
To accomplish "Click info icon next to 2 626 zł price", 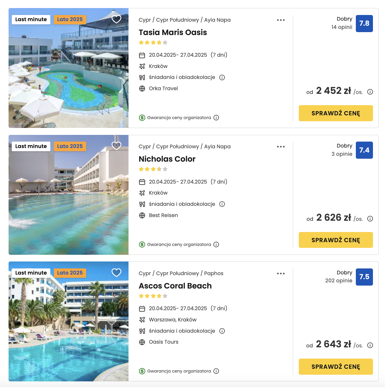I will pyautogui.click(x=370, y=219).
